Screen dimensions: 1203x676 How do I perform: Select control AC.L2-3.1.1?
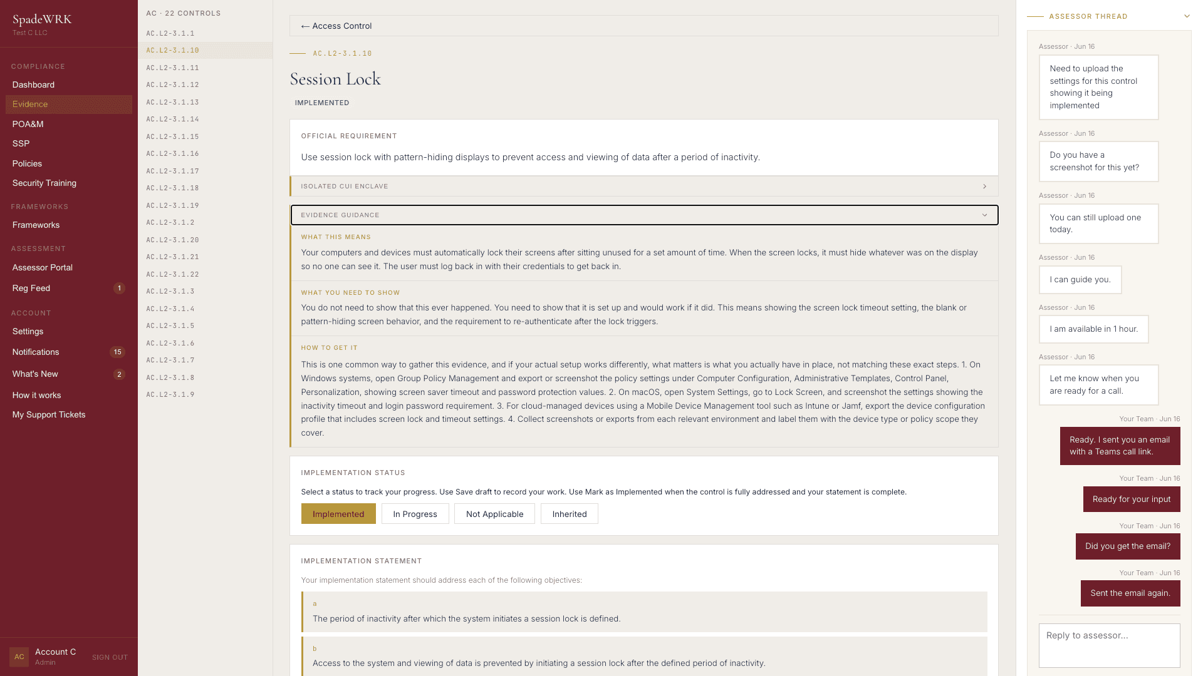[x=206, y=33]
